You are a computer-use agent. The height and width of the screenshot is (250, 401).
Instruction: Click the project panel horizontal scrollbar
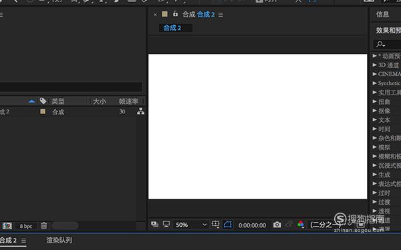point(65,225)
